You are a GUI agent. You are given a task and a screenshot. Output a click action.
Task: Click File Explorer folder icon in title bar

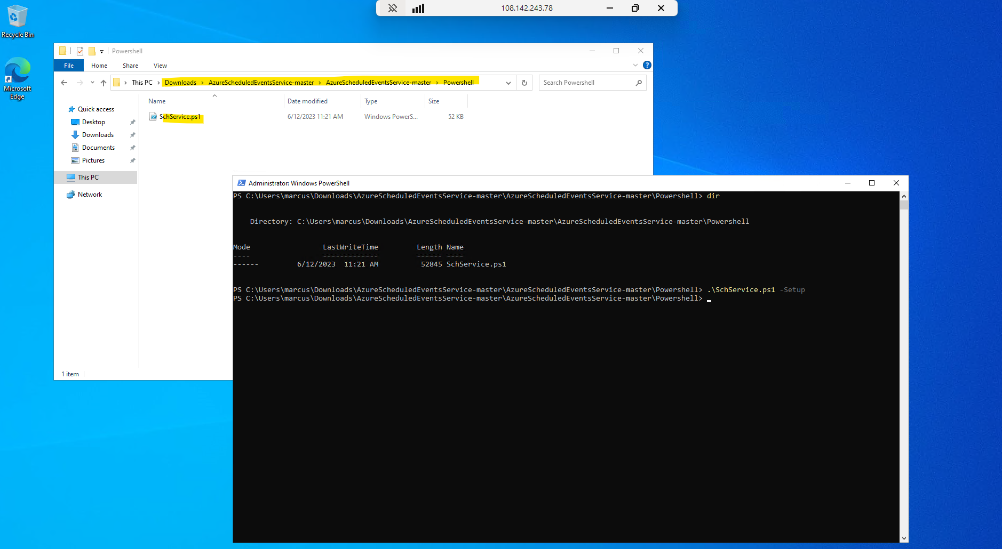click(x=62, y=51)
